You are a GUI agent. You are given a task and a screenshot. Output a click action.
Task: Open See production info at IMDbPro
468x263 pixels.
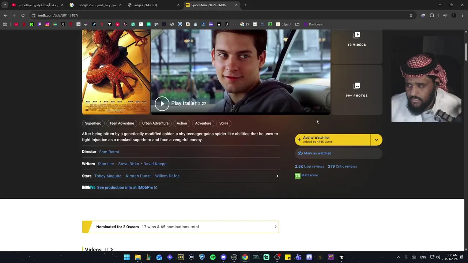click(x=127, y=187)
